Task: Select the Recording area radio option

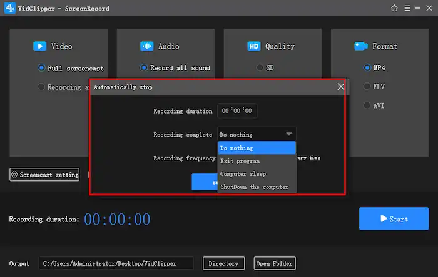Action: pyautogui.click(x=41, y=87)
